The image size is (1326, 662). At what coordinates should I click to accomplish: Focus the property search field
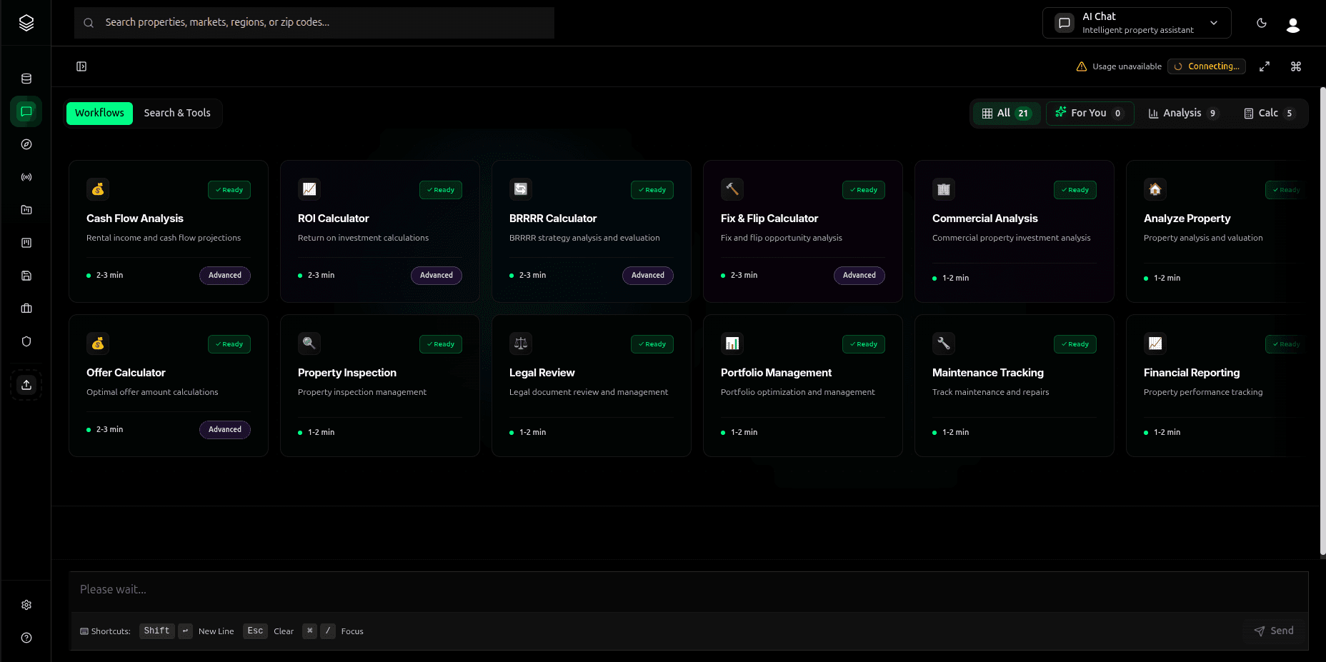tap(314, 23)
